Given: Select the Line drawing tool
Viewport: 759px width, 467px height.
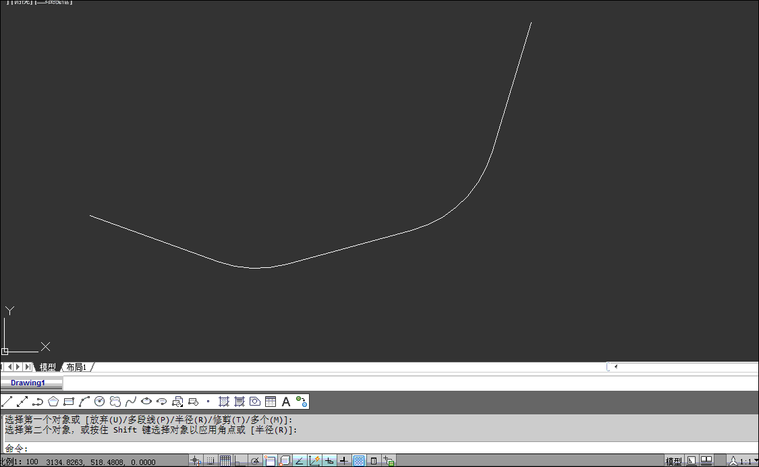Looking at the screenshot, I should tap(7, 402).
